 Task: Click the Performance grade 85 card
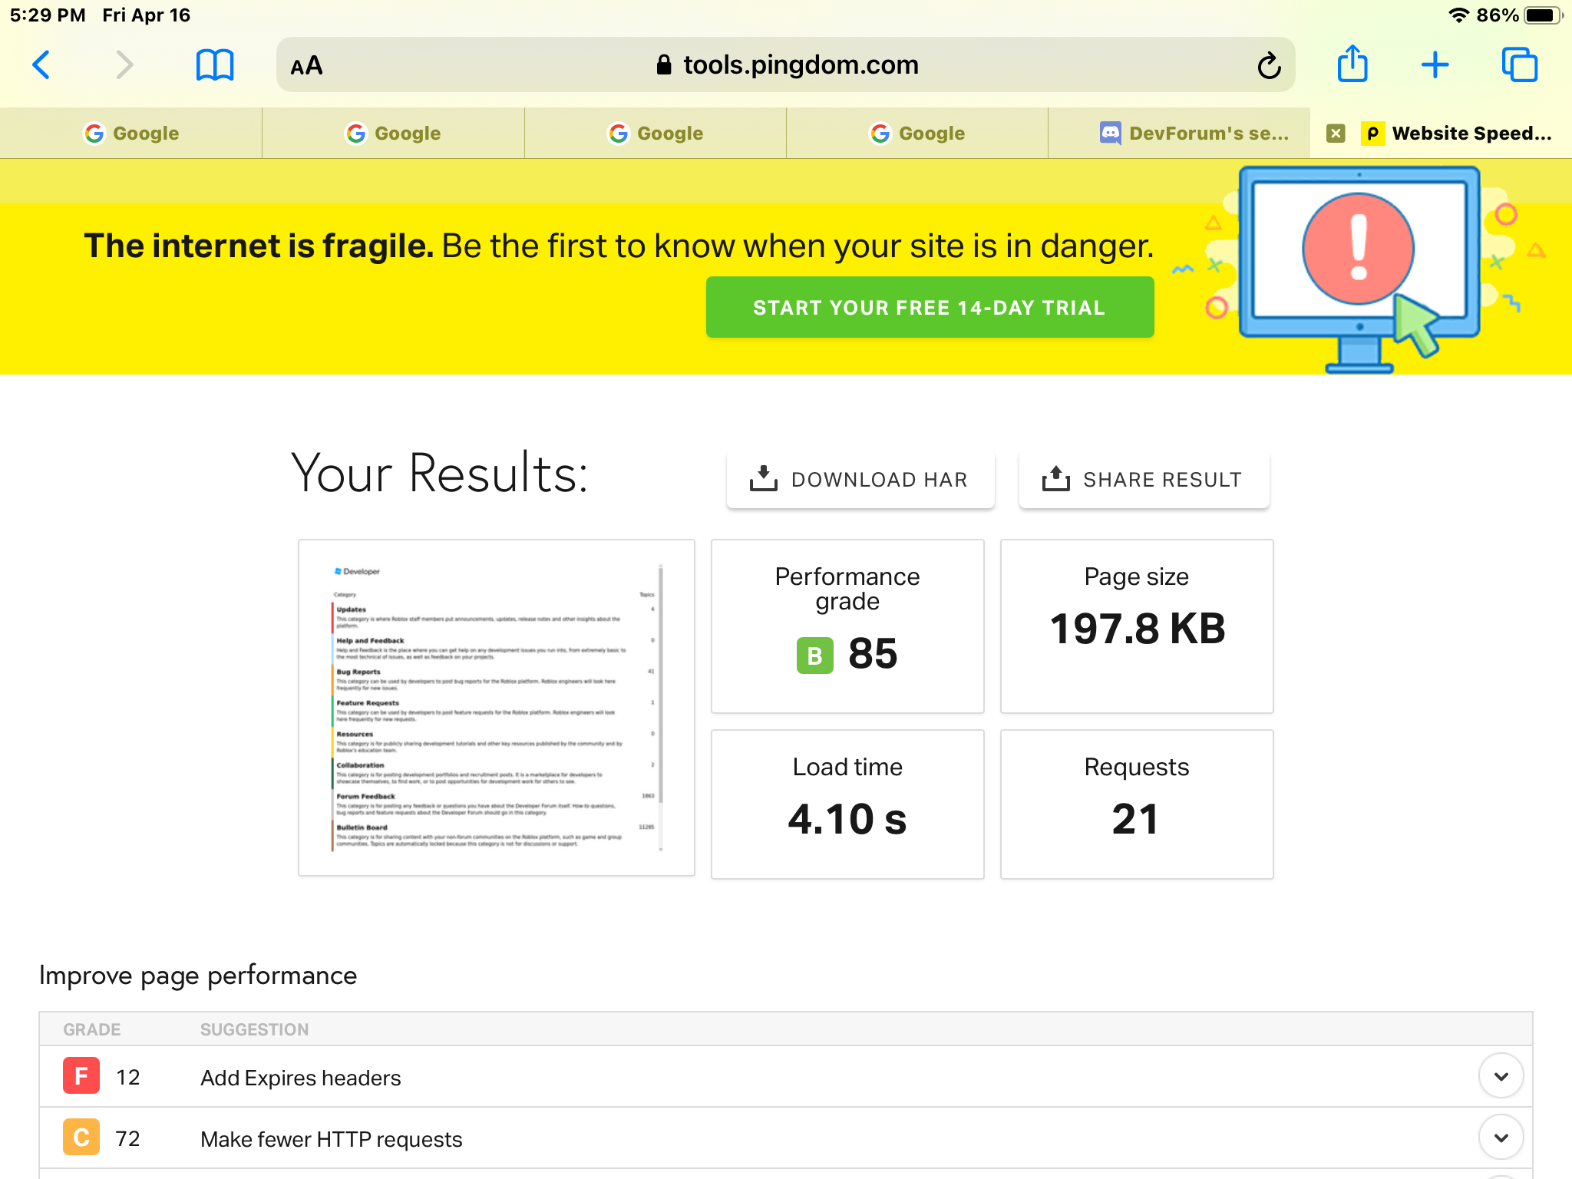847,626
